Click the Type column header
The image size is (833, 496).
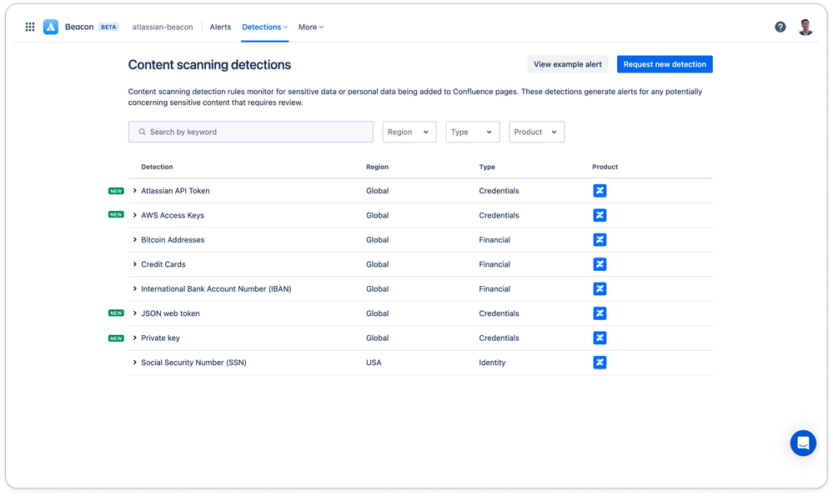tap(487, 167)
